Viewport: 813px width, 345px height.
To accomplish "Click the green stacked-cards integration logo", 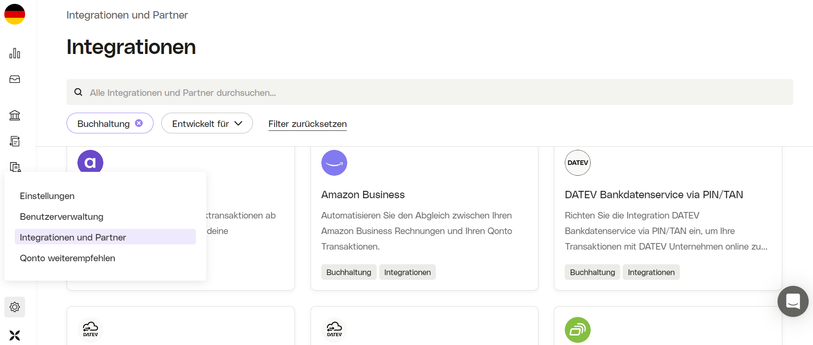I will [578, 330].
